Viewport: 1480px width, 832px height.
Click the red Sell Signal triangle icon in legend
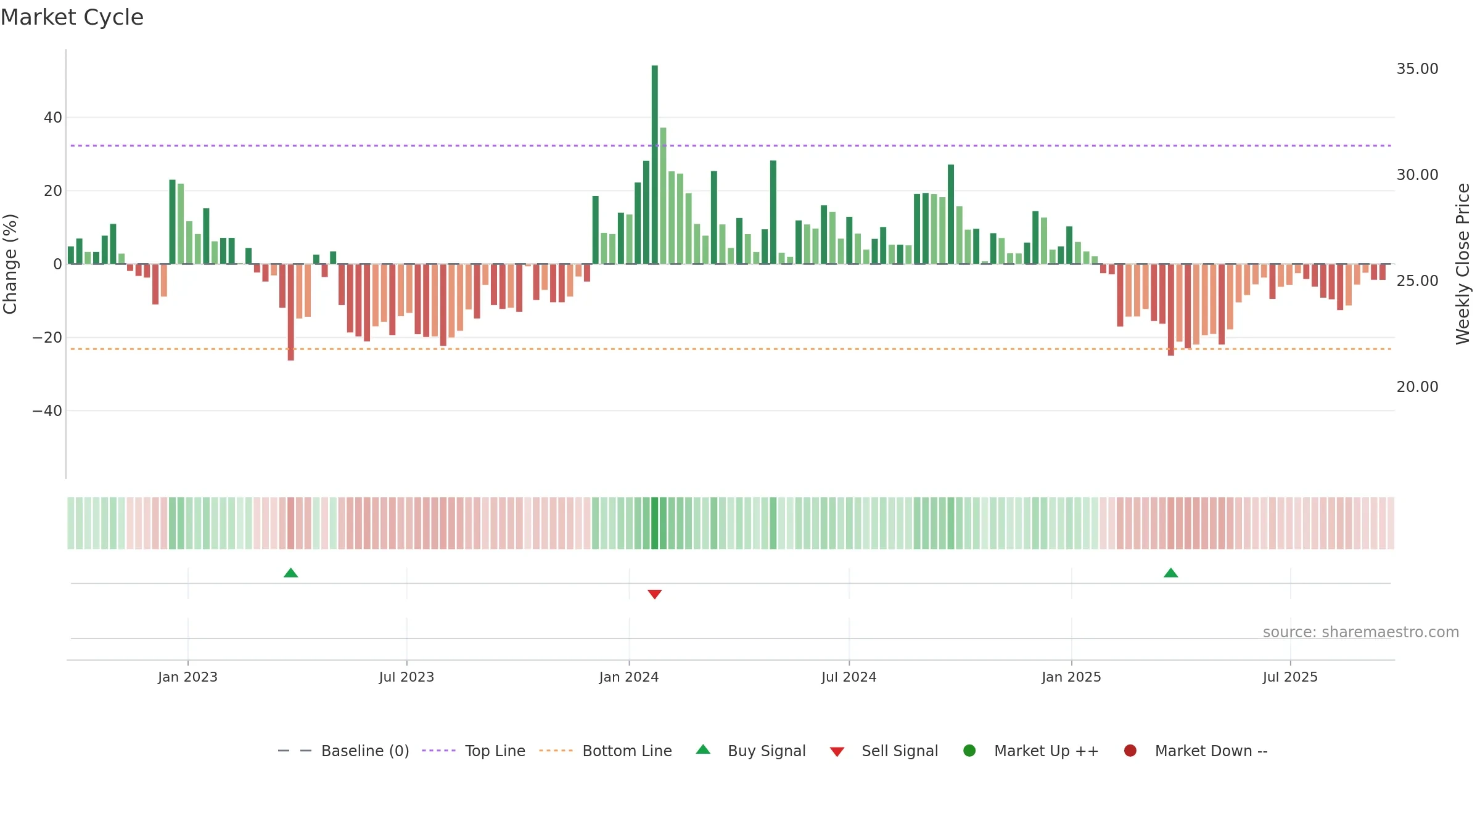tap(837, 752)
